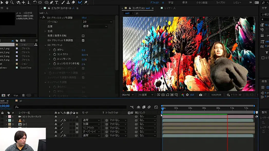269x151 pixels.
Task: Select the Puppet Pin tool
Action: 86,2
